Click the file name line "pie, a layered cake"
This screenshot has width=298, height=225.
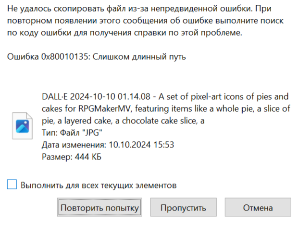click(x=123, y=121)
